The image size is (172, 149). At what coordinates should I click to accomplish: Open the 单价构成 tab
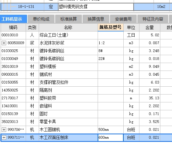pyautogui.click(x=41, y=19)
